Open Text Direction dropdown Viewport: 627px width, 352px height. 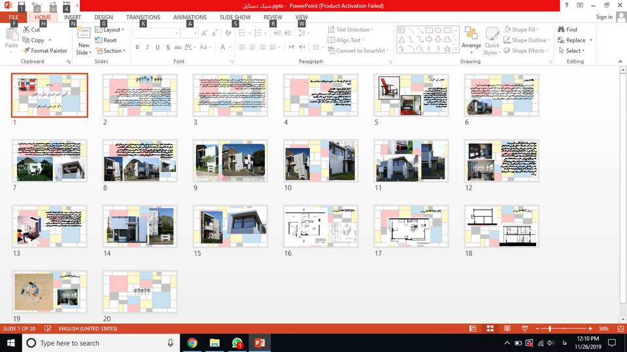coord(350,29)
